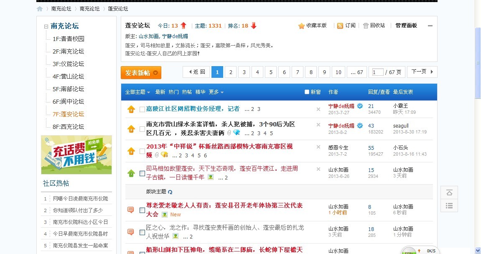Click the X icon on 嘉陵江社区网招聘 thread row
The image size is (481, 254).
tap(318, 109)
